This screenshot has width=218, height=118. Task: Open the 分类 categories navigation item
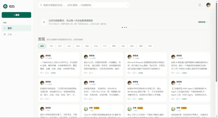tap(16, 34)
